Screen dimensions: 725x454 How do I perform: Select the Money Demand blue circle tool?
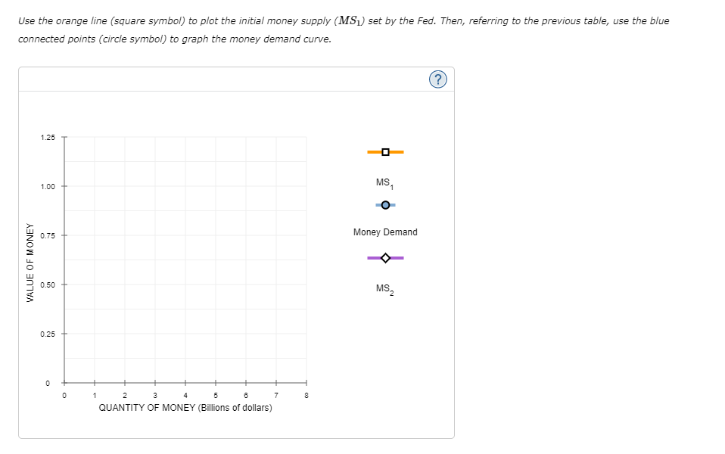[386, 204]
